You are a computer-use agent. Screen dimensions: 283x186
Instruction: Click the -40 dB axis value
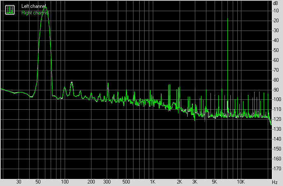coord(276,40)
